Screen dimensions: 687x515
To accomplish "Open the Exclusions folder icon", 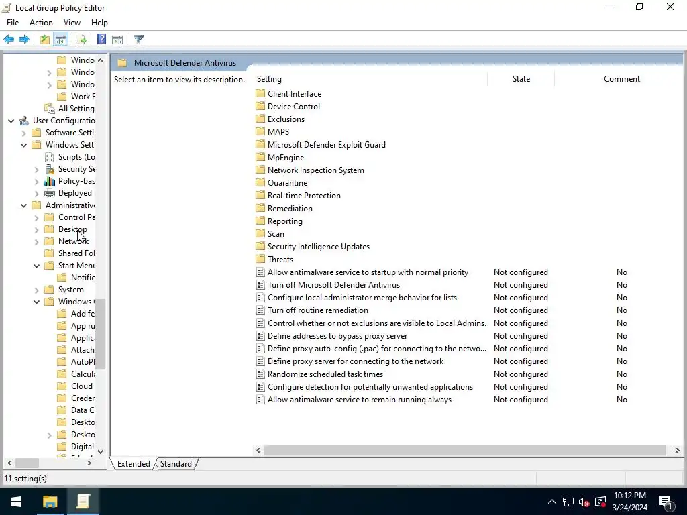I will click(260, 119).
